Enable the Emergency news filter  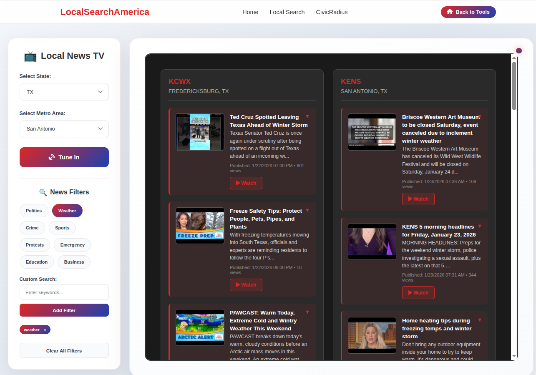point(72,245)
